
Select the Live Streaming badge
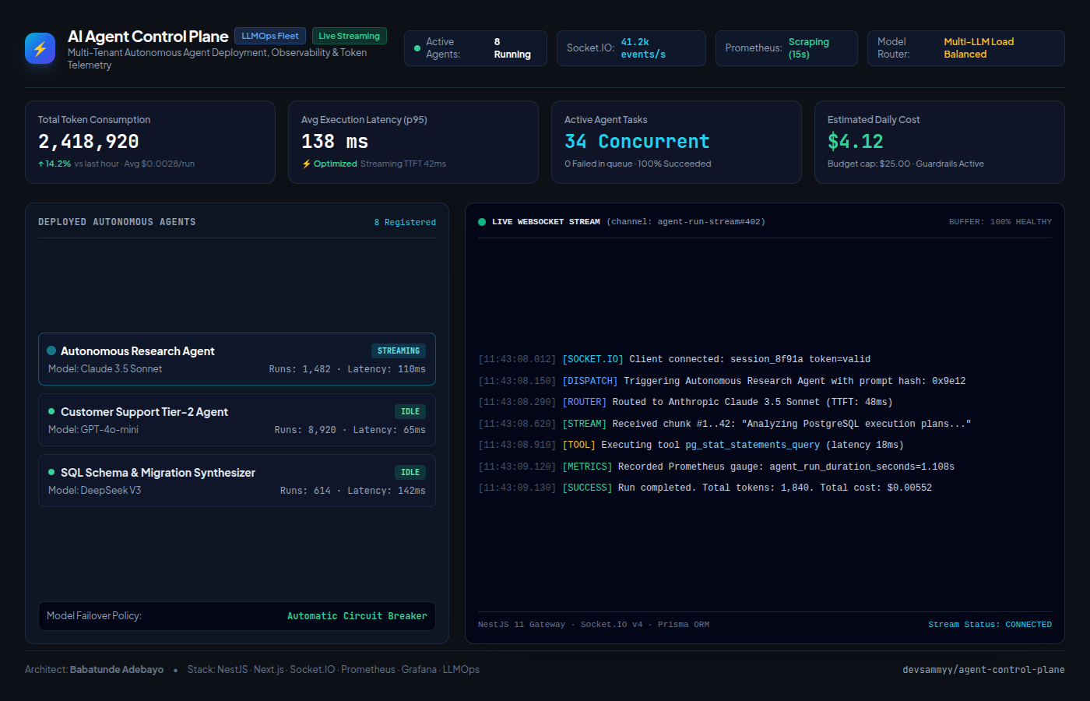[x=350, y=36]
